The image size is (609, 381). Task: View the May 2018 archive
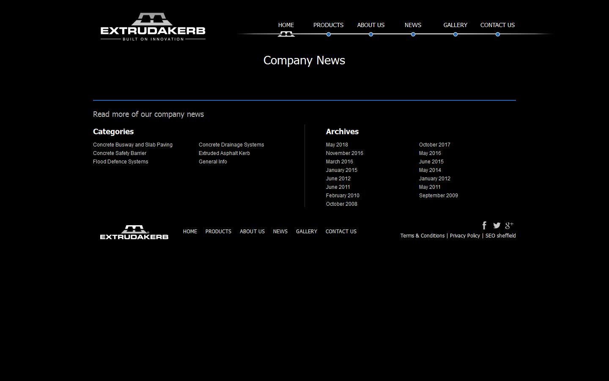pos(337,145)
